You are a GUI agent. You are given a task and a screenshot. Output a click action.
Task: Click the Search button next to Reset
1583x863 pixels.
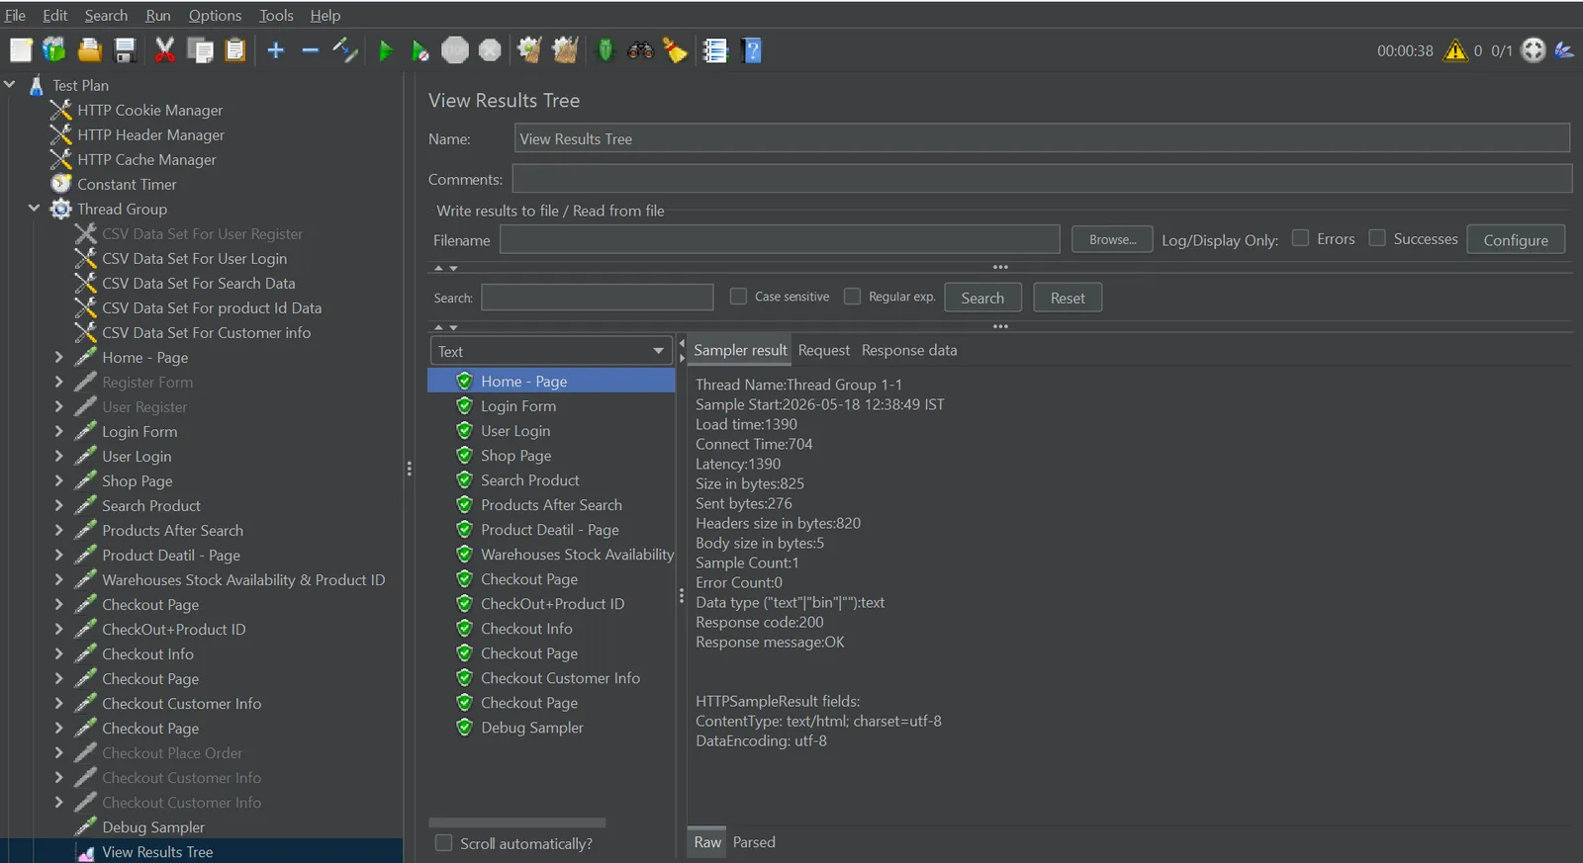tap(982, 298)
